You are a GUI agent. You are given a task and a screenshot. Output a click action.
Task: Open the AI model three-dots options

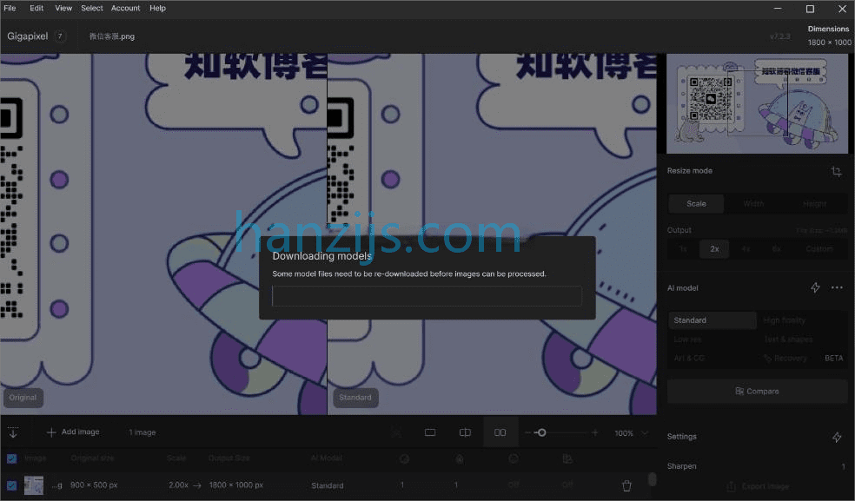tap(837, 288)
